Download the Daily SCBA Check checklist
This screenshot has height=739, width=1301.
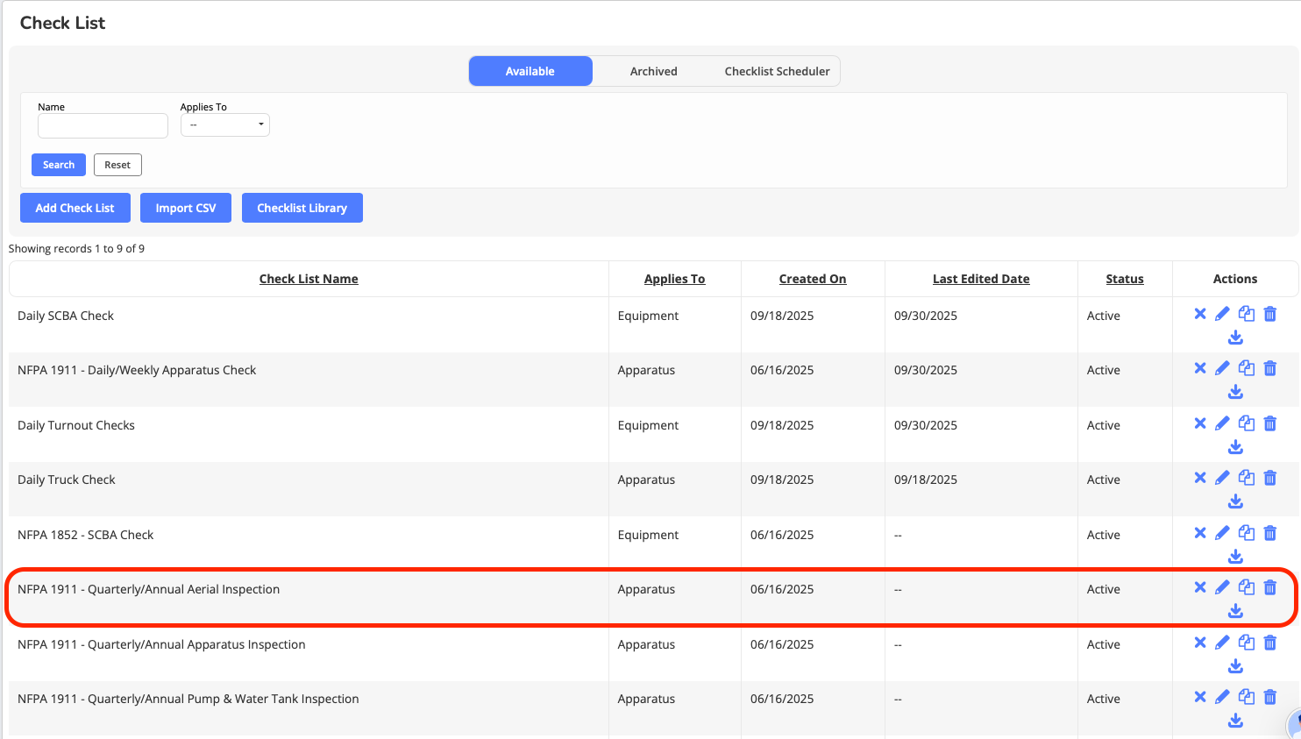(1235, 338)
